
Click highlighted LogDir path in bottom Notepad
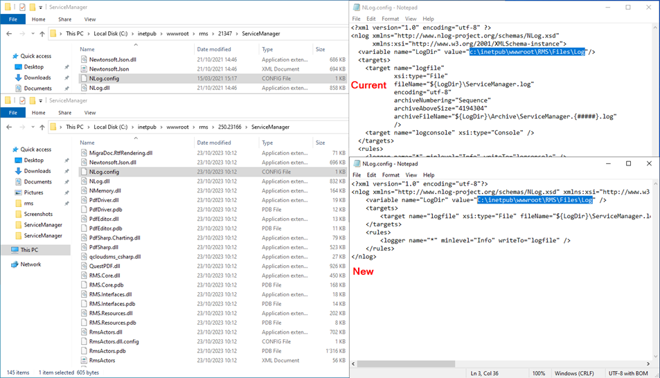click(535, 200)
